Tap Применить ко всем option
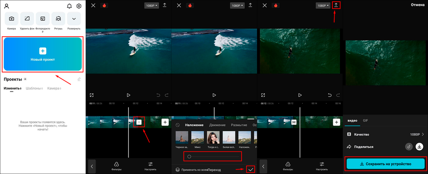The image size is (428, 174). tap(191, 169)
